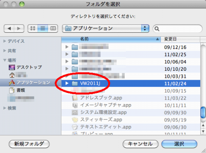
Task: Expand the 検索 sidebar section
Action: tap(5, 108)
